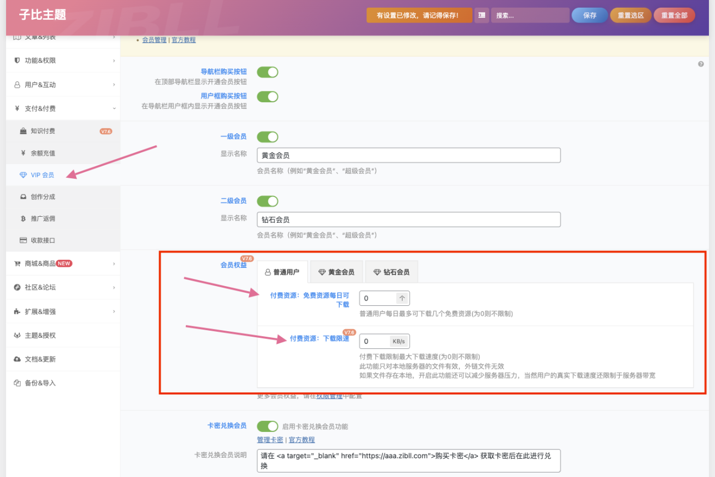This screenshot has height=477, width=715.
Task: Expand the 用户&互动 menu arrow
Action: pyautogui.click(x=114, y=84)
